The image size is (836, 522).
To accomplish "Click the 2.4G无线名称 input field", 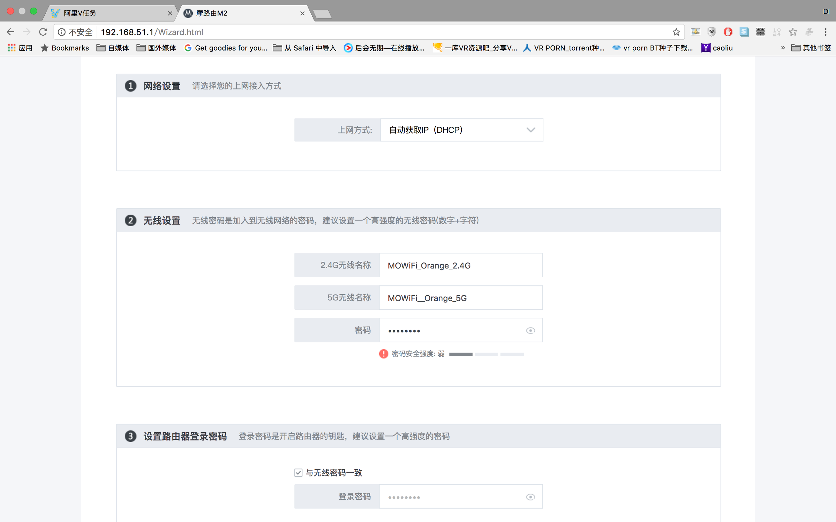I will [460, 265].
